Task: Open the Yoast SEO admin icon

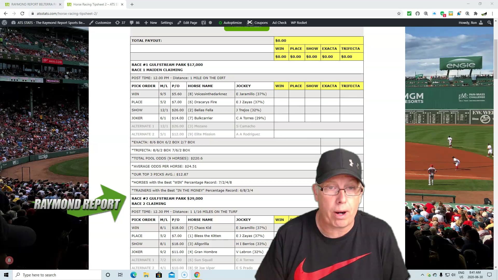Action: [204, 23]
